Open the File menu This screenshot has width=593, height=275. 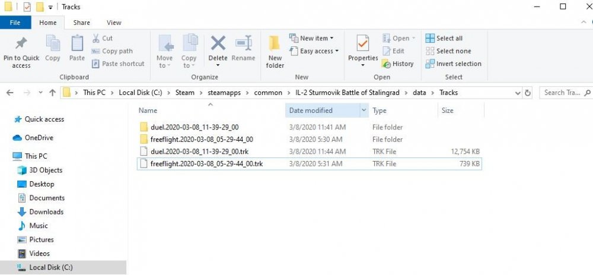pos(15,23)
